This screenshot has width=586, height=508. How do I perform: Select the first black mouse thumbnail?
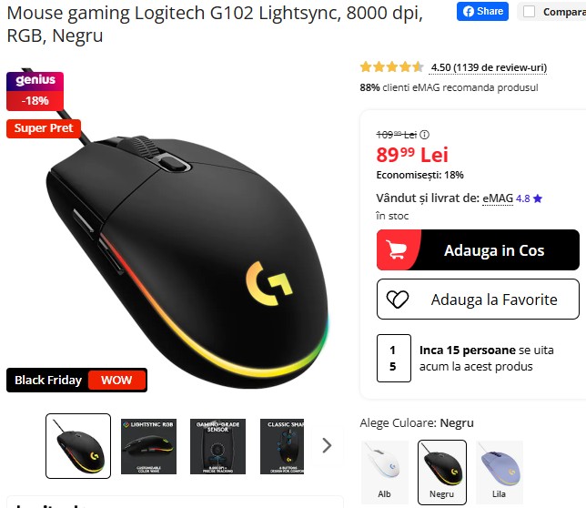pos(78,446)
